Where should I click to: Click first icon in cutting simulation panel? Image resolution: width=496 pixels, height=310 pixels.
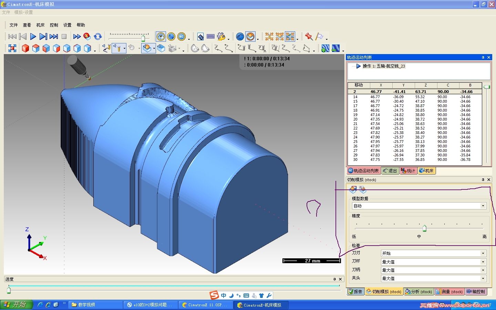pos(353,189)
